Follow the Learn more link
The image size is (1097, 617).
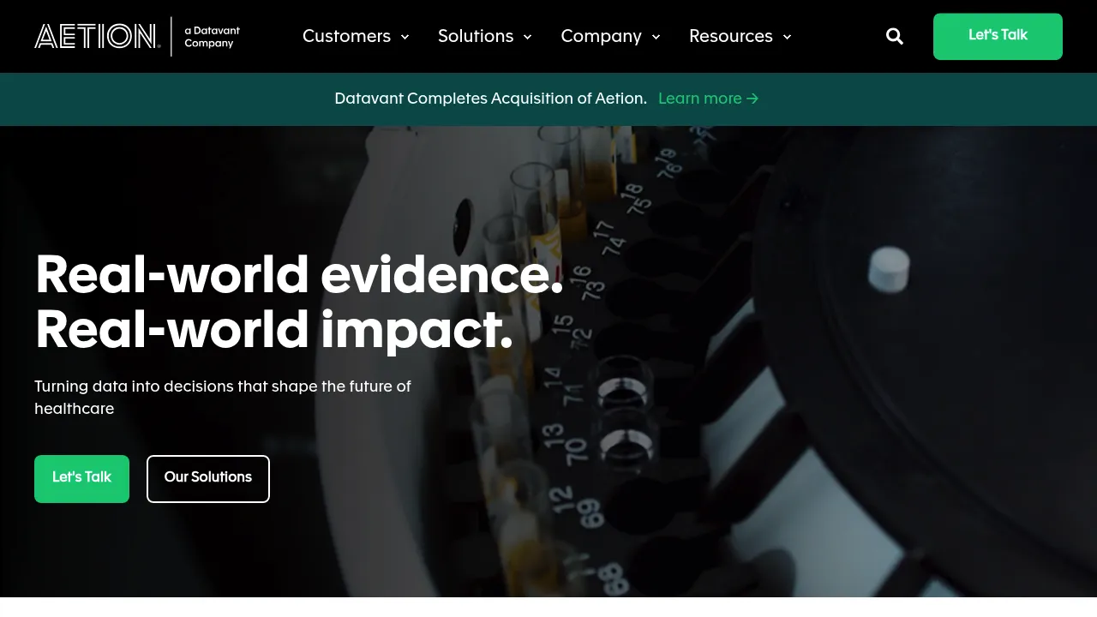[x=709, y=99]
